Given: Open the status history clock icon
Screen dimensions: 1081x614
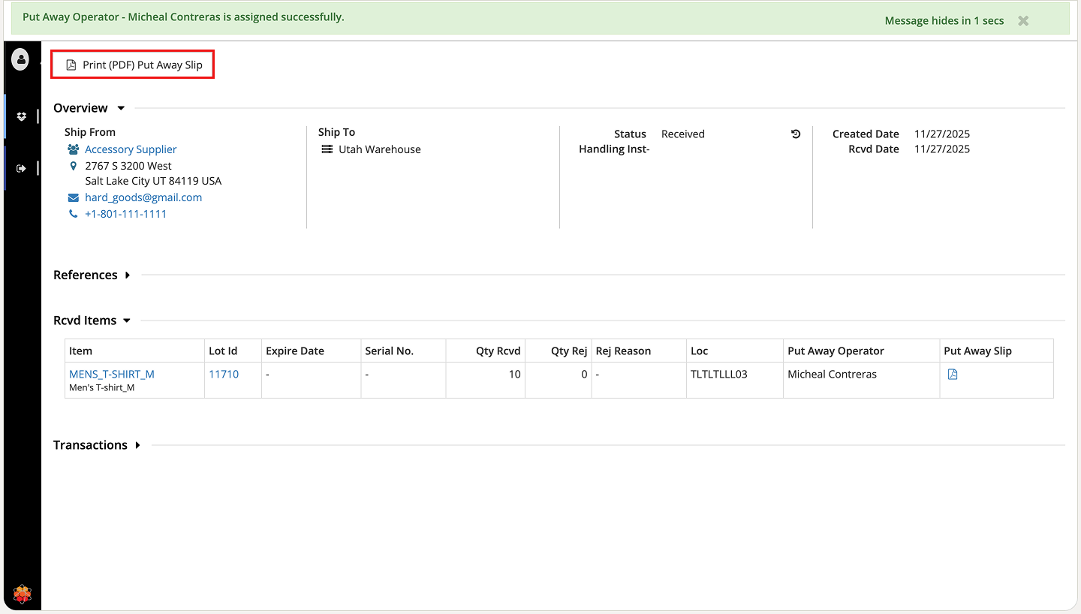Looking at the screenshot, I should point(796,134).
